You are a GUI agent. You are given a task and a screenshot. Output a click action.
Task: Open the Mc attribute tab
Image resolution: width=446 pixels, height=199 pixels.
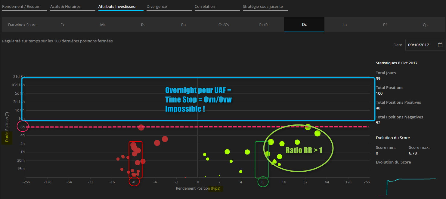pyautogui.click(x=103, y=25)
